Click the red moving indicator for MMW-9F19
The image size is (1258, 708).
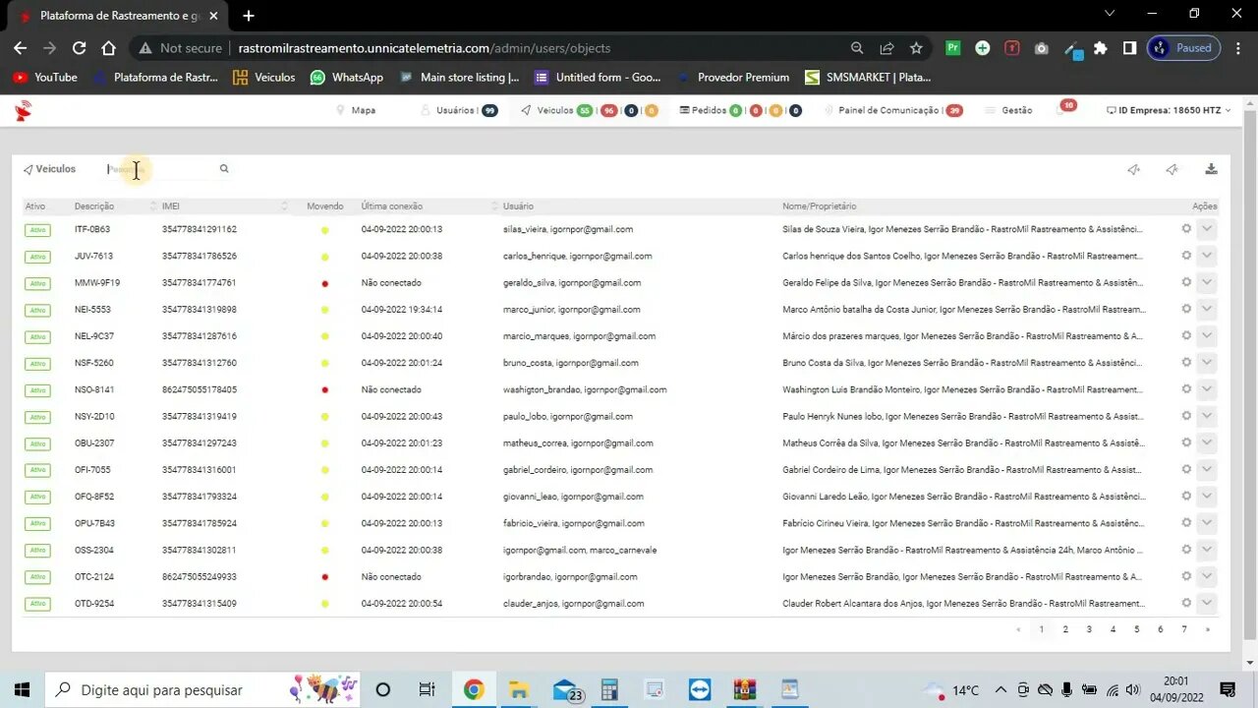(x=325, y=283)
